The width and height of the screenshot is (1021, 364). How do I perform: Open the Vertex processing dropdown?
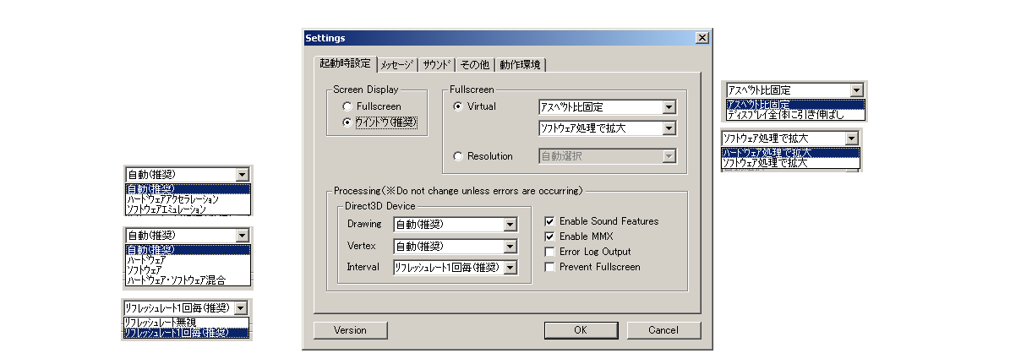click(x=510, y=247)
